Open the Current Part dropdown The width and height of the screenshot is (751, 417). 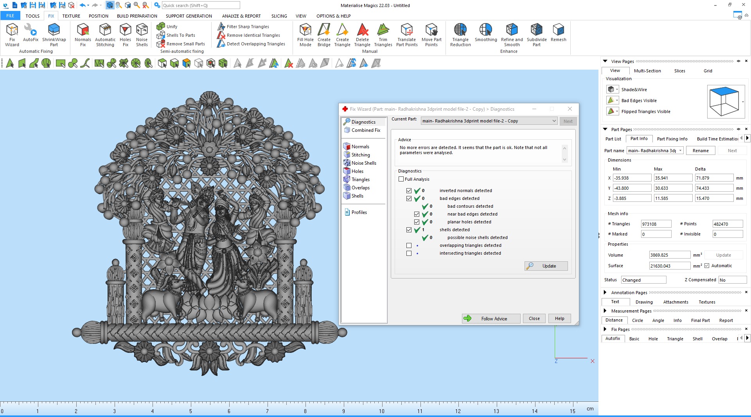click(x=489, y=121)
